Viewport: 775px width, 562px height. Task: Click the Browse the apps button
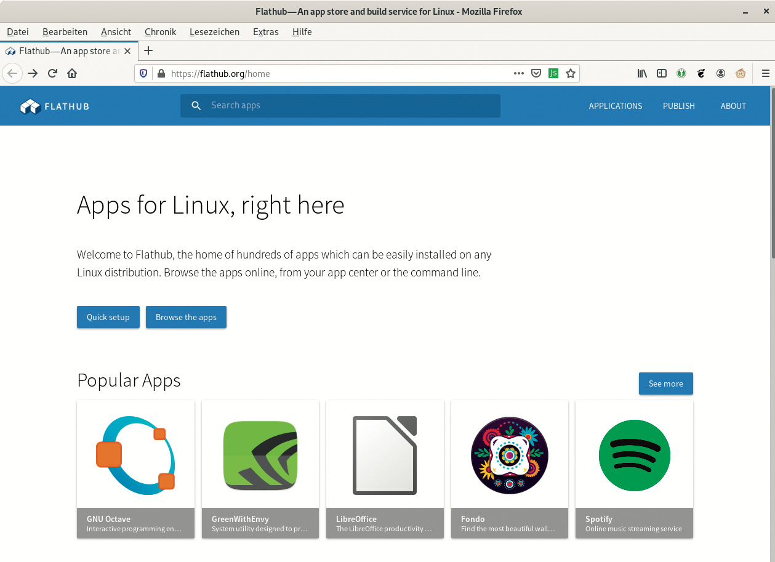186,317
